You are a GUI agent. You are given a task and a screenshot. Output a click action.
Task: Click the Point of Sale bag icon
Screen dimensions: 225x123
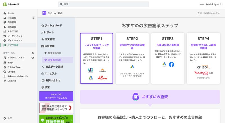5,67
